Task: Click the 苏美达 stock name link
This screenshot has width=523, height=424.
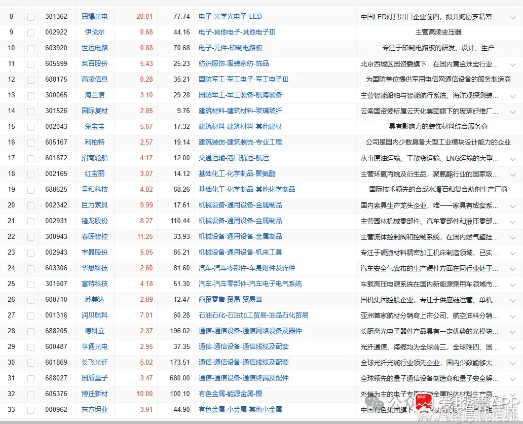Action: [94, 299]
